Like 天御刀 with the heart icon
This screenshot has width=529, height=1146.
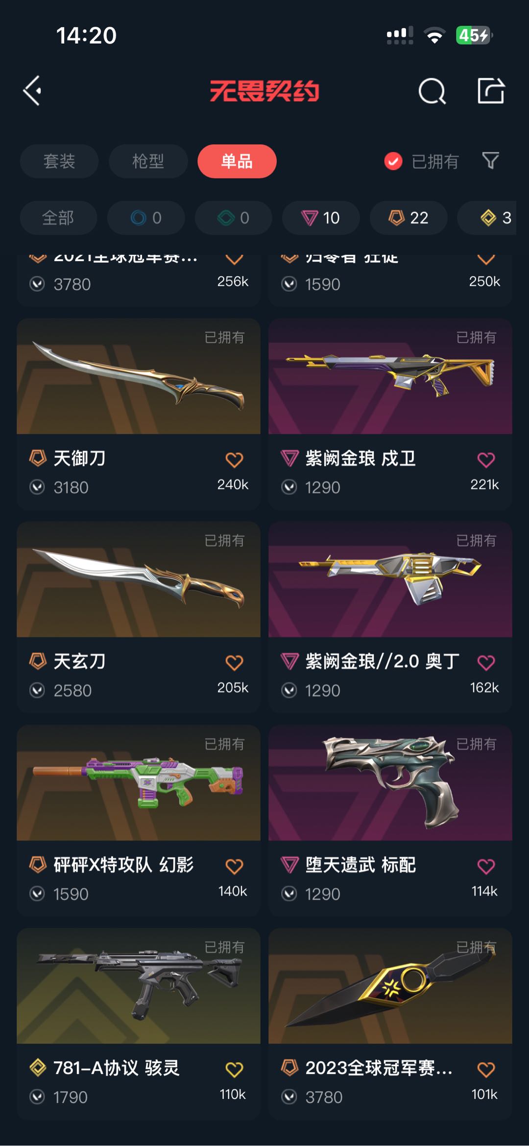234,460
